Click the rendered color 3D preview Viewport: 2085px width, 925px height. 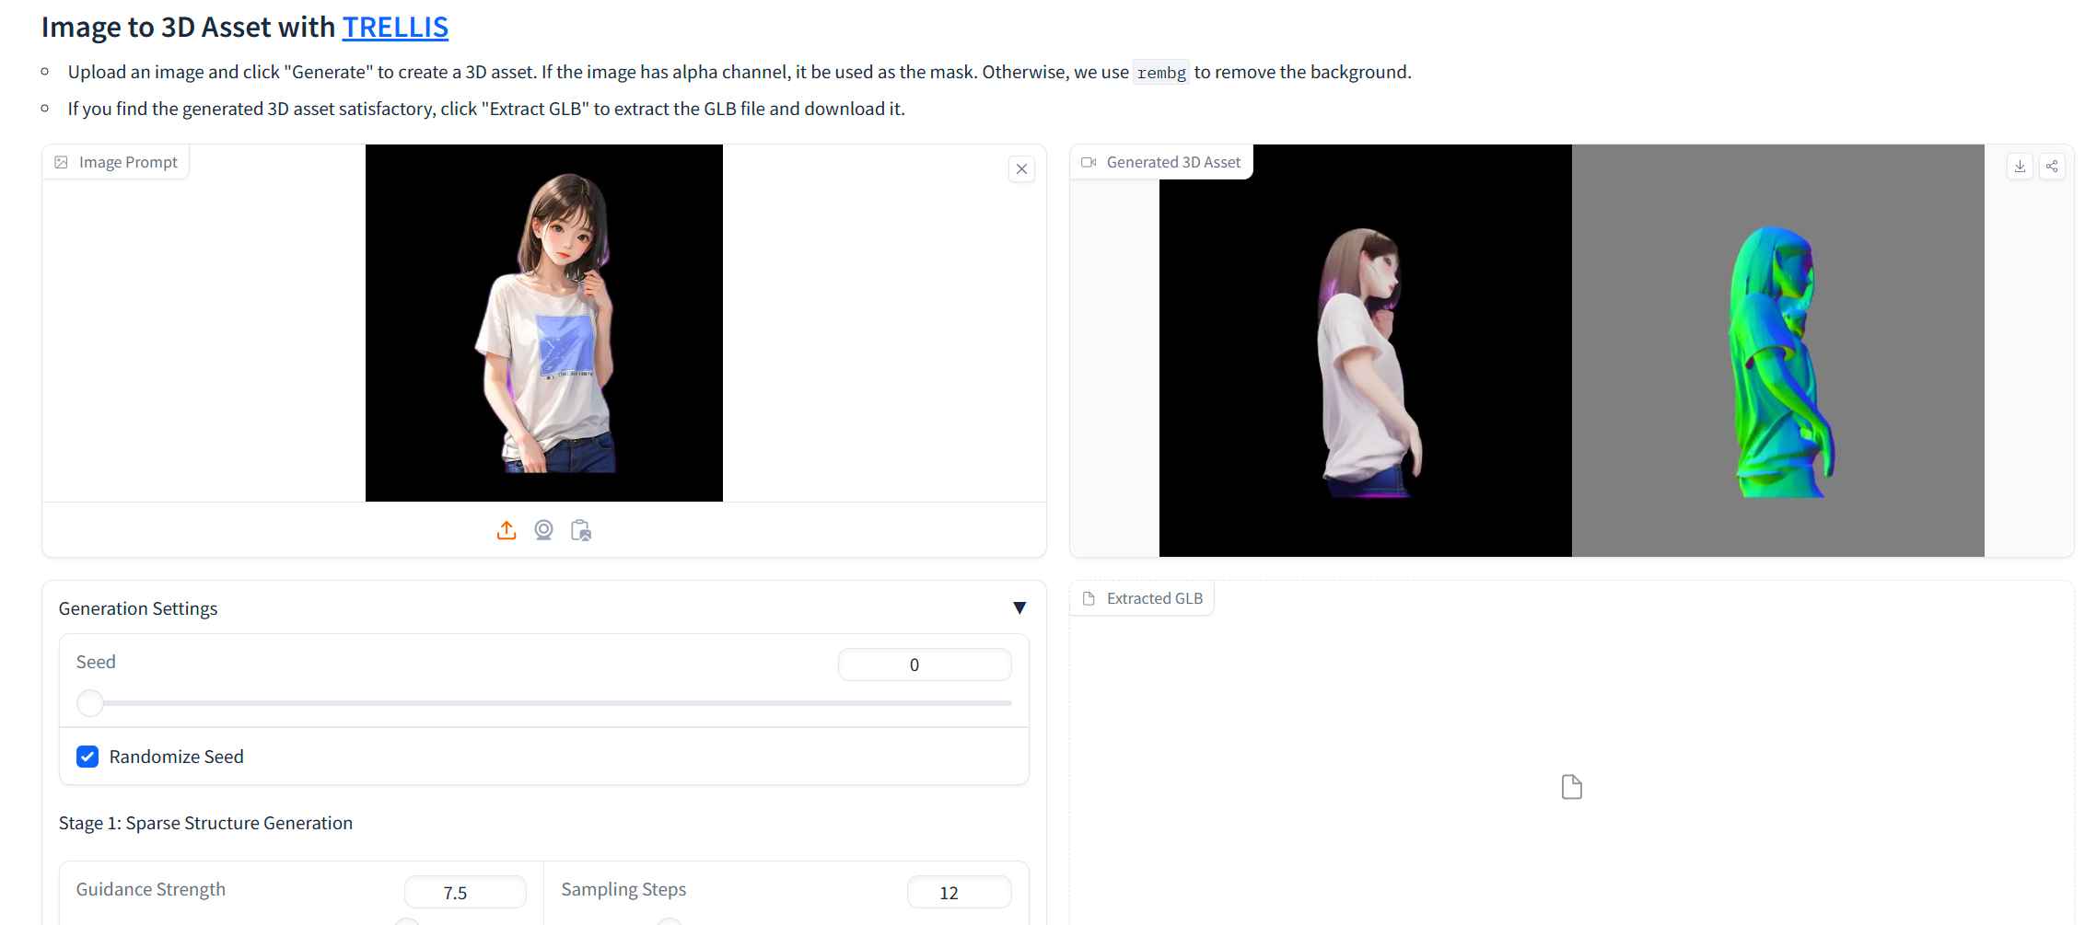point(1365,359)
